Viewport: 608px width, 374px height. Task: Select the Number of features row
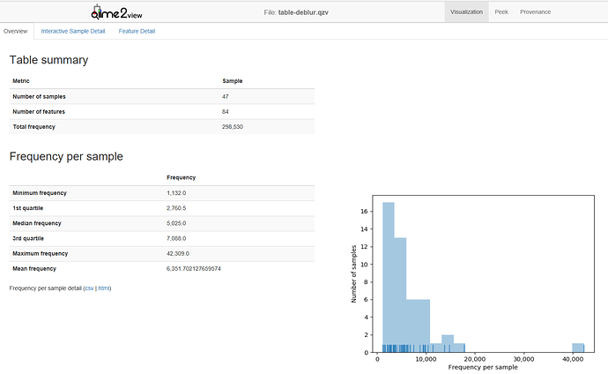click(x=160, y=111)
